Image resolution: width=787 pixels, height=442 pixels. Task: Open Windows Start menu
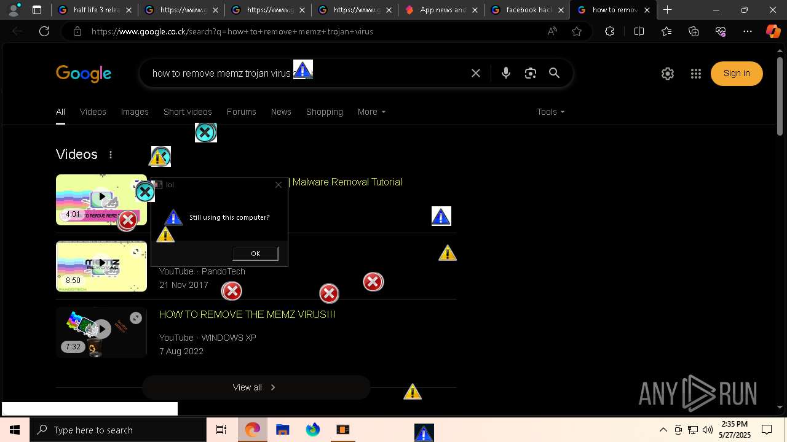pos(15,430)
